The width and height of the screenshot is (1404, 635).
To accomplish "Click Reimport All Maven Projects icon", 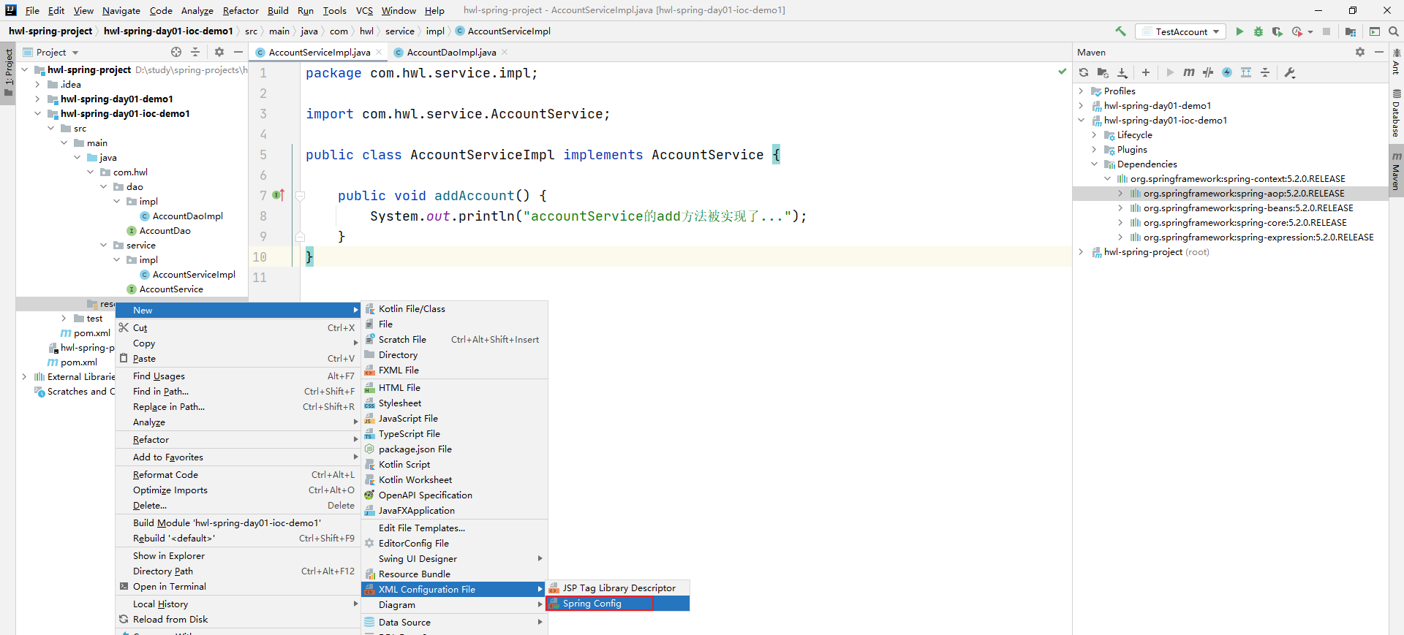I will [1084, 72].
